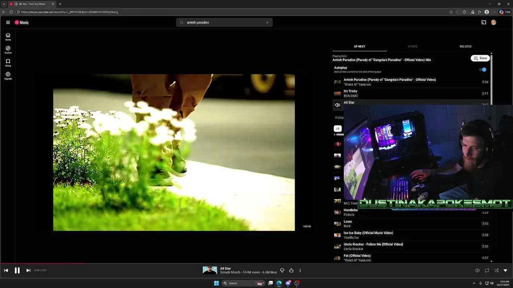Open the tab actions dropdown arrow

(x=4, y=4)
